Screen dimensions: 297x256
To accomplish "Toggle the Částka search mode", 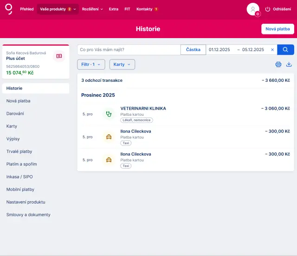I will (x=193, y=50).
